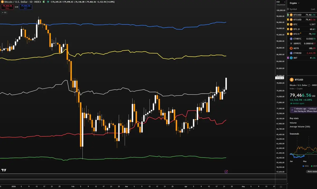Select the IBIT watchlist row
Viewport: 317px width, 189px height.
[x=302, y=58]
